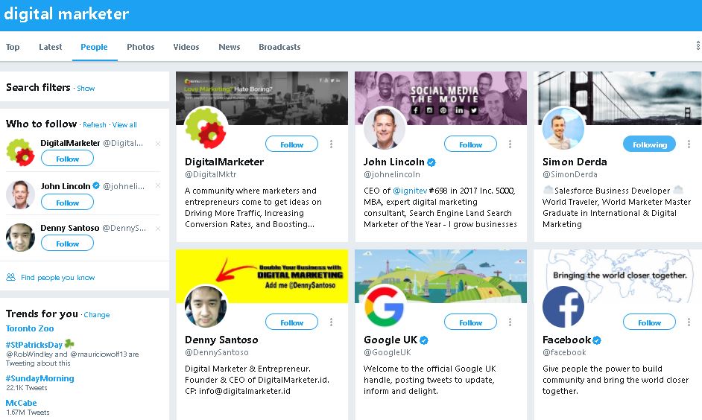
Task: Open more options menu for Simon Derda
Action: [689, 144]
